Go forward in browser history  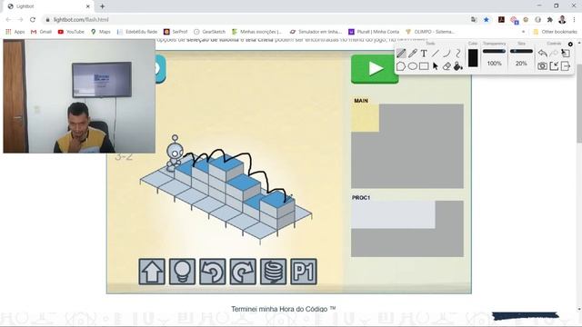coord(20,20)
